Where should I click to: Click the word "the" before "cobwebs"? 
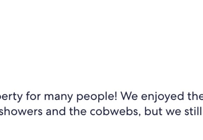point(78,111)
